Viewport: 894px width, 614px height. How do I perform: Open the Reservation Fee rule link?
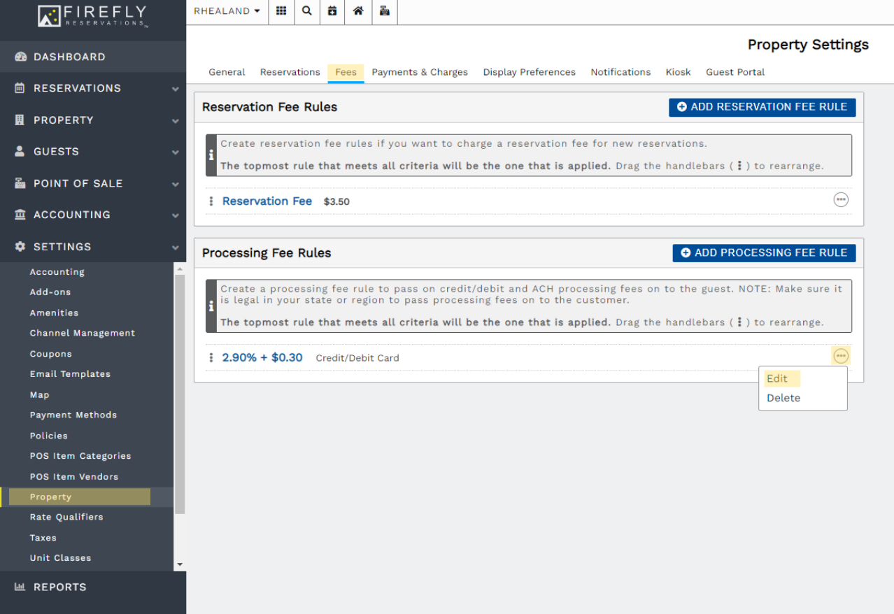point(267,201)
